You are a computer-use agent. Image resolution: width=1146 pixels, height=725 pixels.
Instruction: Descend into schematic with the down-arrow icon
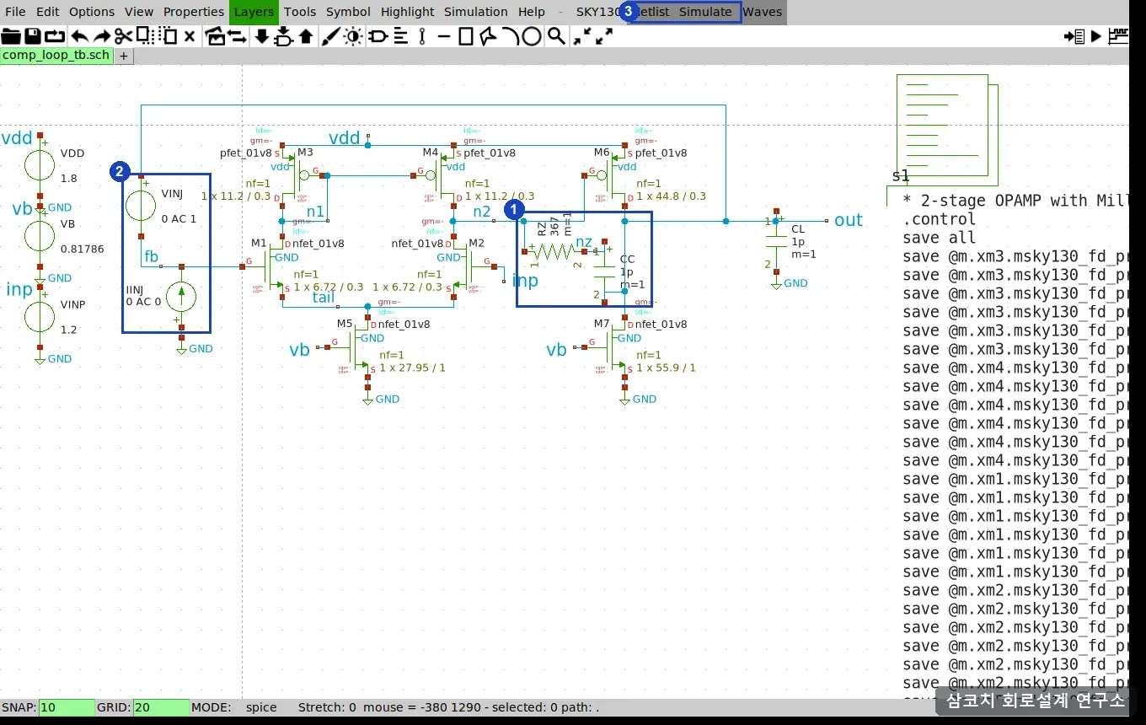click(261, 36)
